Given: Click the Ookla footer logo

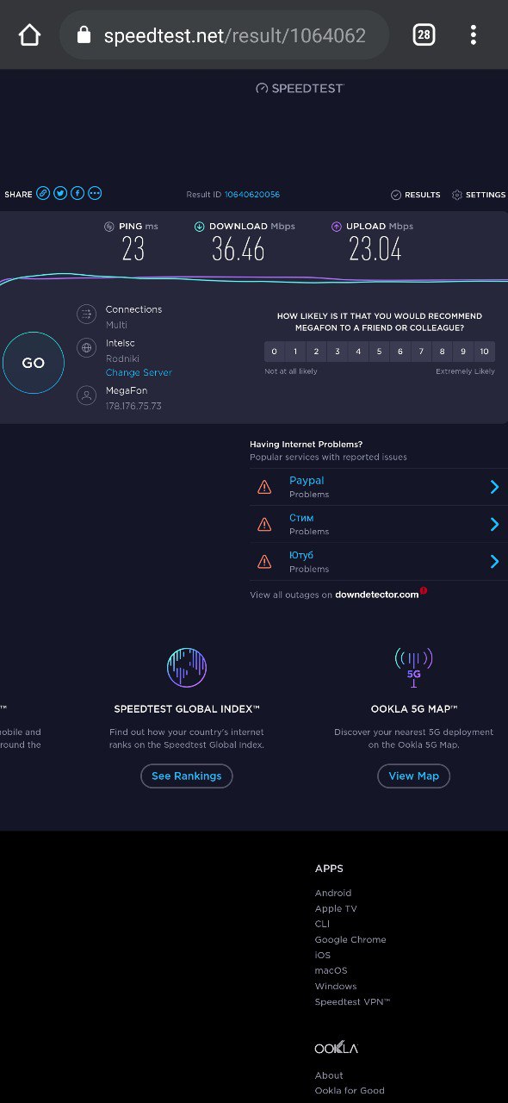Looking at the screenshot, I should [336, 1047].
